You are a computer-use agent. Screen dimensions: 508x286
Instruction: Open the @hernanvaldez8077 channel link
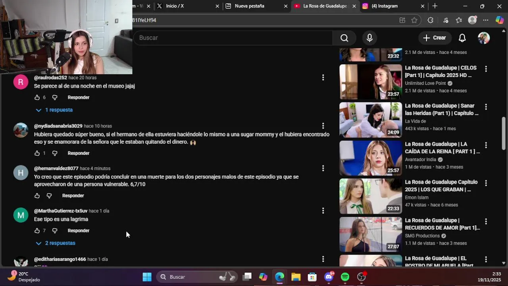[x=56, y=168]
